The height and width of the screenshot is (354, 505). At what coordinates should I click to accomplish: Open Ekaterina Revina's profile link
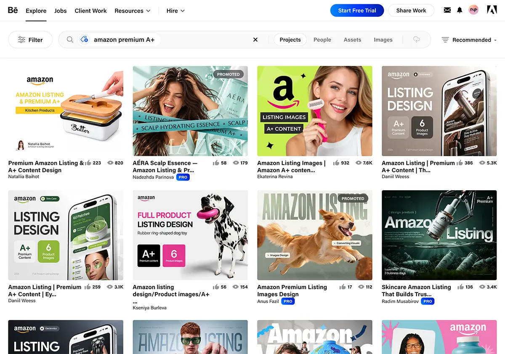pos(275,177)
